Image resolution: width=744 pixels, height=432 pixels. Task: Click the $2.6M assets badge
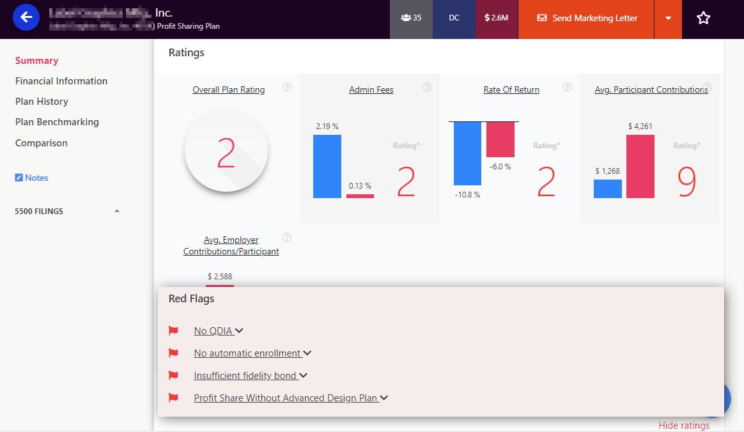[x=496, y=18]
